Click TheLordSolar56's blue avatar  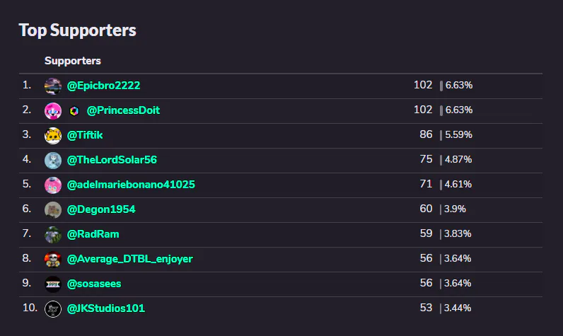(x=53, y=161)
